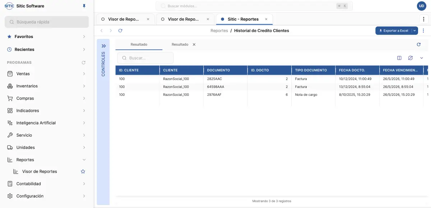431x208 pixels.
Task: Sort by the FECHA DOCTO. column header
Action: pos(357,70)
